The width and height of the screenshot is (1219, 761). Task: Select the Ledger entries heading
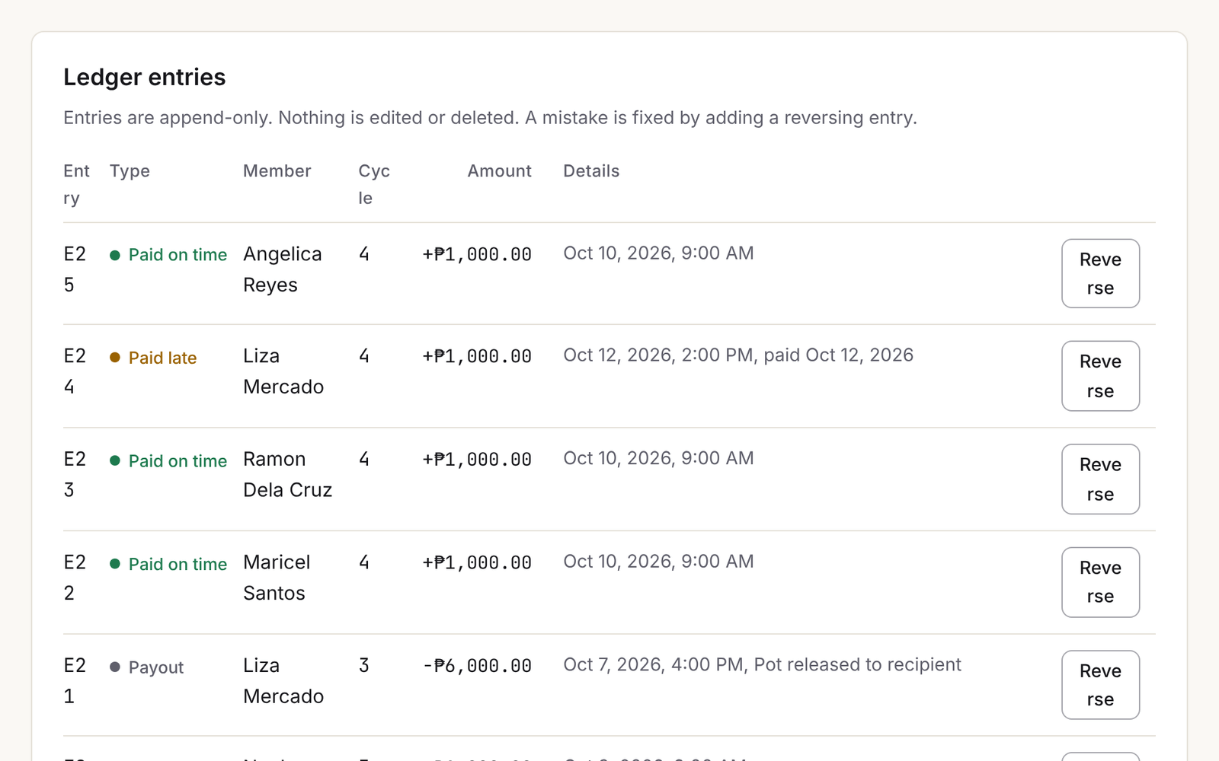coord(145,77)
